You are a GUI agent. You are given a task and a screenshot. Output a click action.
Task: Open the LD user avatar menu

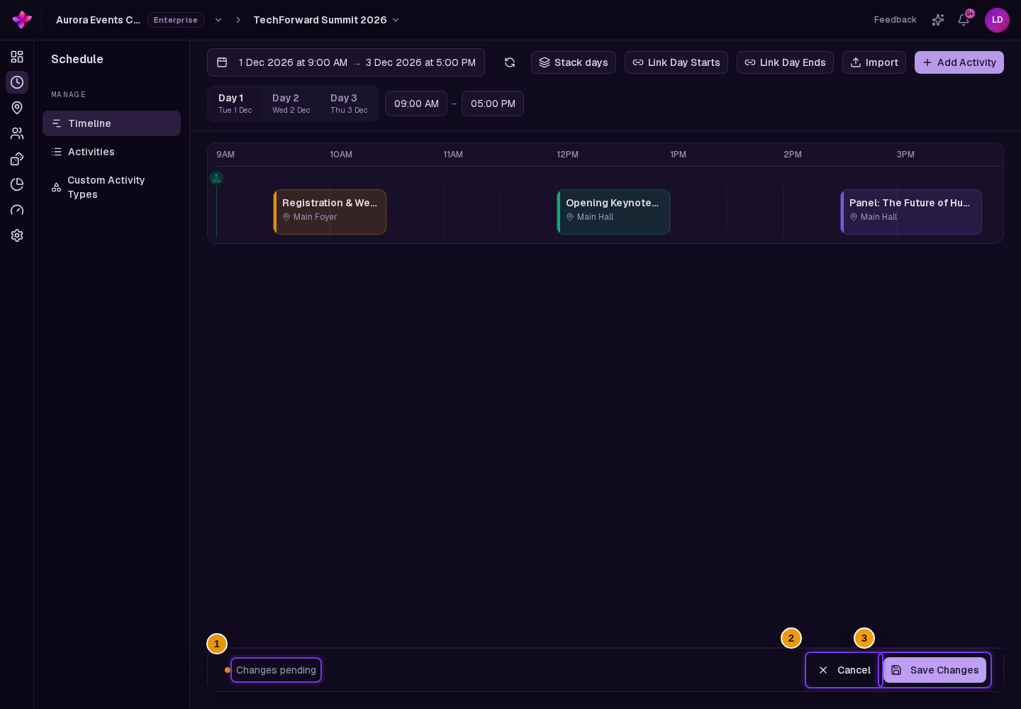click(x=997, y=20)
